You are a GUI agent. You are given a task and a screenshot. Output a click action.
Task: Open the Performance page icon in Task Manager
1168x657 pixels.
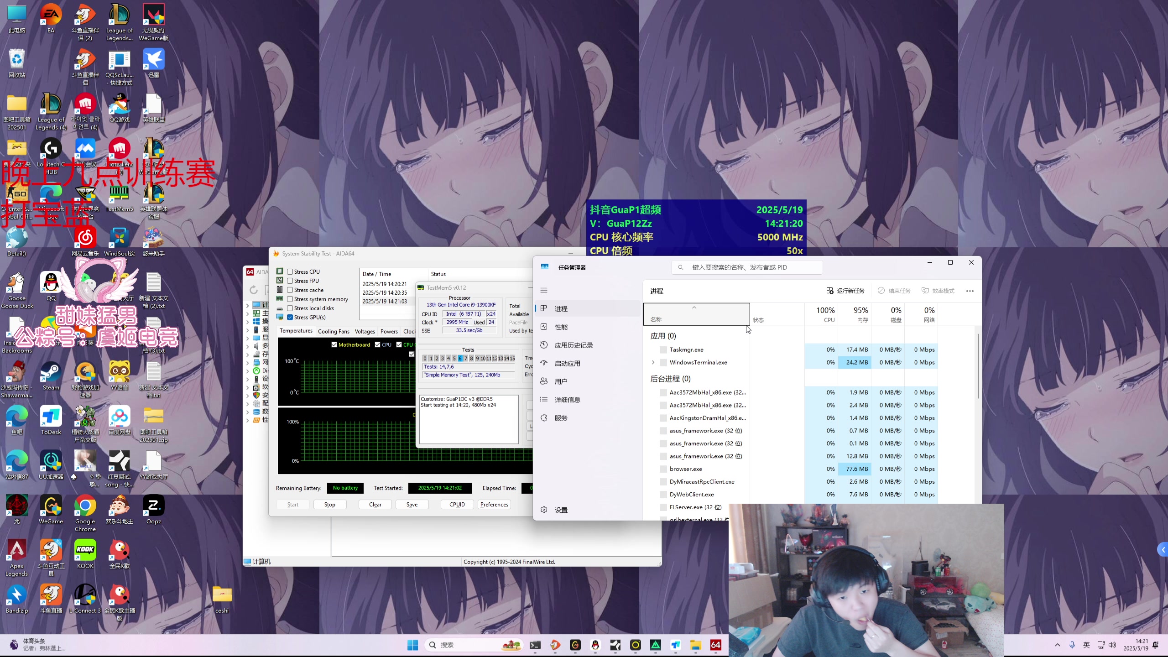(544, 327)
